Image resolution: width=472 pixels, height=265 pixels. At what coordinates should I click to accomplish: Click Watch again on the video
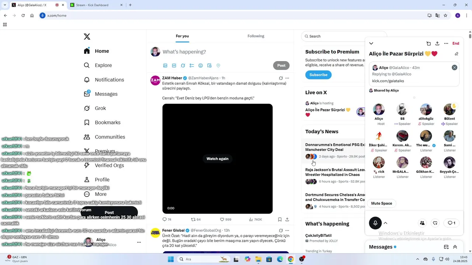(x=218, y=159)
